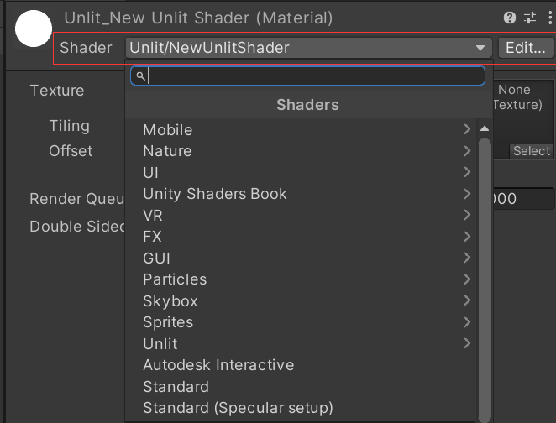Image resolution: width=556 pixels, height=423 pixels.
Task: Click the Shaders list header
Action: 307,105
